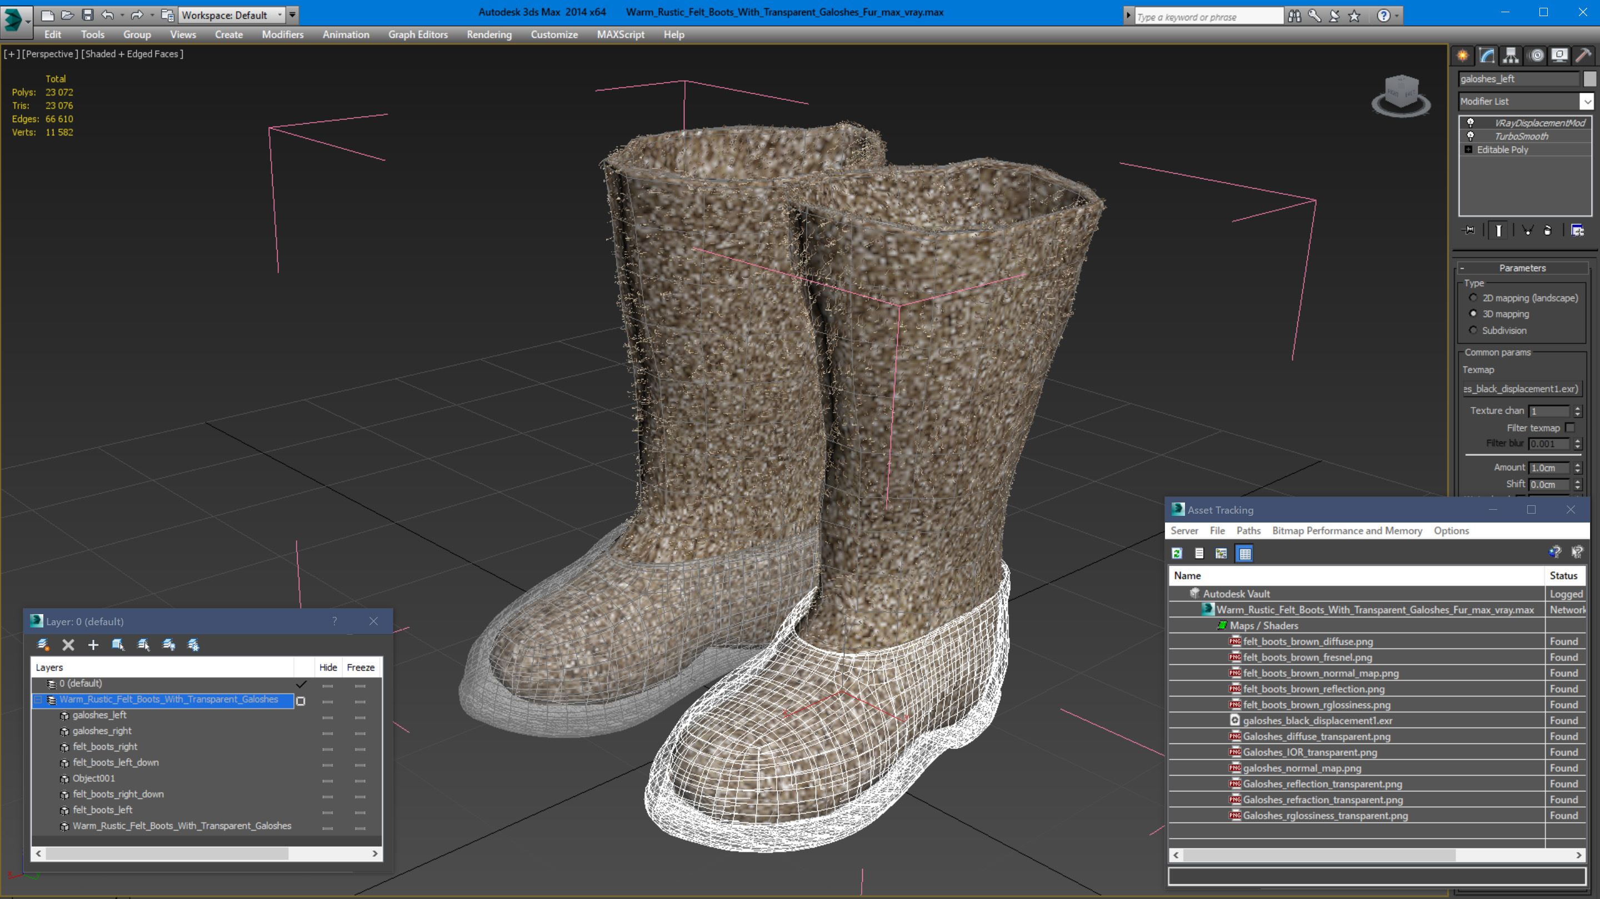Screen dimensions: 1600x899
Task: Collapse Warm_Rustic_Felt_Boots layer tree node
Action: pyautogui.click(x=38, y=700)
